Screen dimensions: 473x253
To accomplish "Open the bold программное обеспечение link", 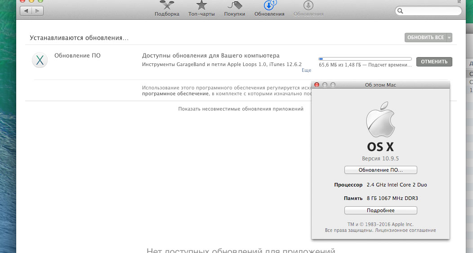I will pyautogui.click(x=175, y=94).
